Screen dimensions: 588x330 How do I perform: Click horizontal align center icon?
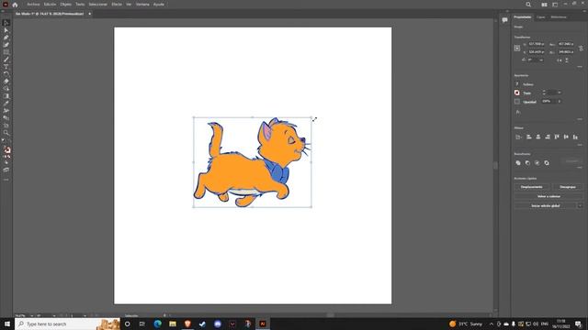pos(538,137)
